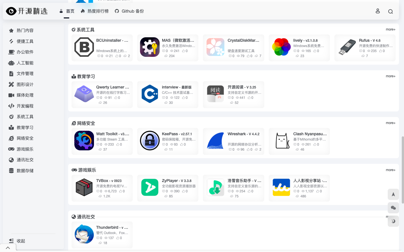The height and width of the screenshot is (252, 404).
Task: Click the 通讯社交 section heading
Action: coord(83,217)
